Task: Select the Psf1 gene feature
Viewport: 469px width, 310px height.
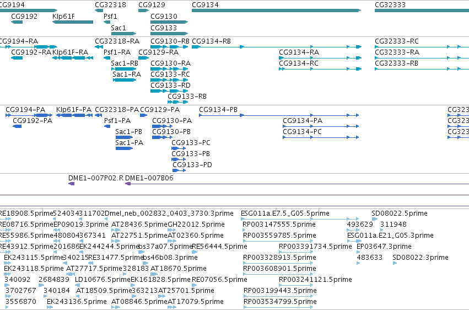Action: (x=107, y=22)
